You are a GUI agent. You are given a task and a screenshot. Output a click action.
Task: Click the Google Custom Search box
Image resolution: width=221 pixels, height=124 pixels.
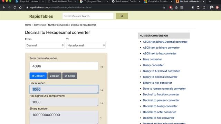[x=88, y=16]
